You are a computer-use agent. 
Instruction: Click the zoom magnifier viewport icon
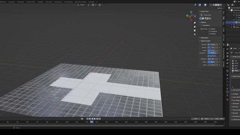click(x=195, y=23)
